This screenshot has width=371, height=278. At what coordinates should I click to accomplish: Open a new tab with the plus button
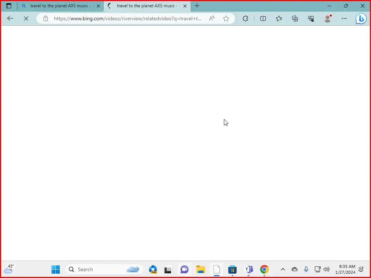pyautogui.click(x=197, y=6)
